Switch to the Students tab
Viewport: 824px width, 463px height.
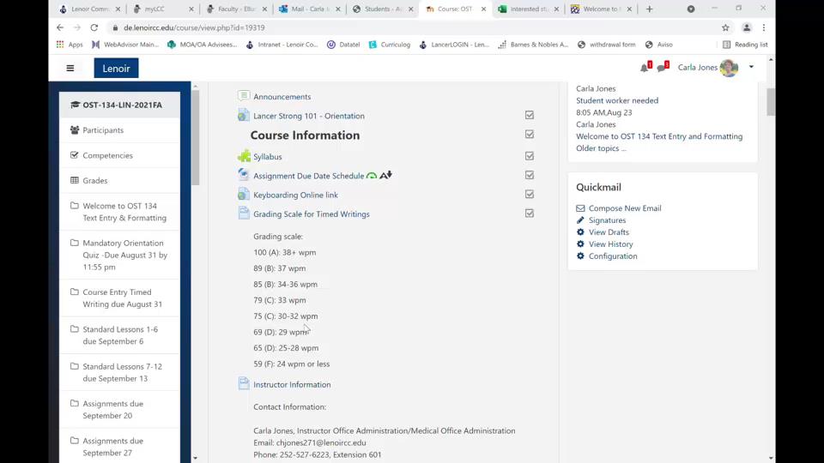(x=383, y=9)
